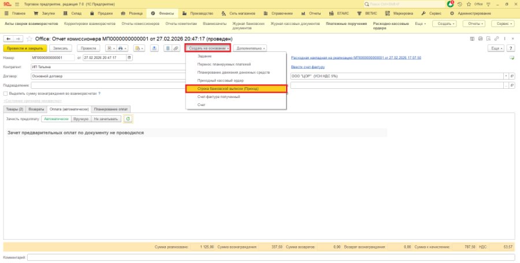Expand the 'Создать на основании' dropdown
This screenshot has height=263, width=520.
[208, 48]
